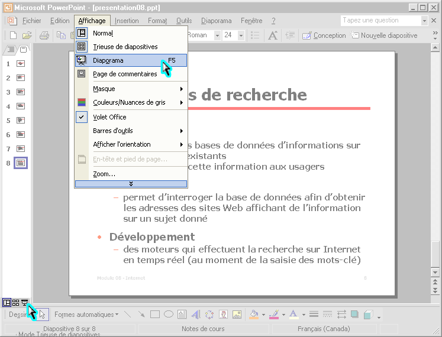Open fill color dropdown arrow
442x337 pixels.
(x=263, y=315)
